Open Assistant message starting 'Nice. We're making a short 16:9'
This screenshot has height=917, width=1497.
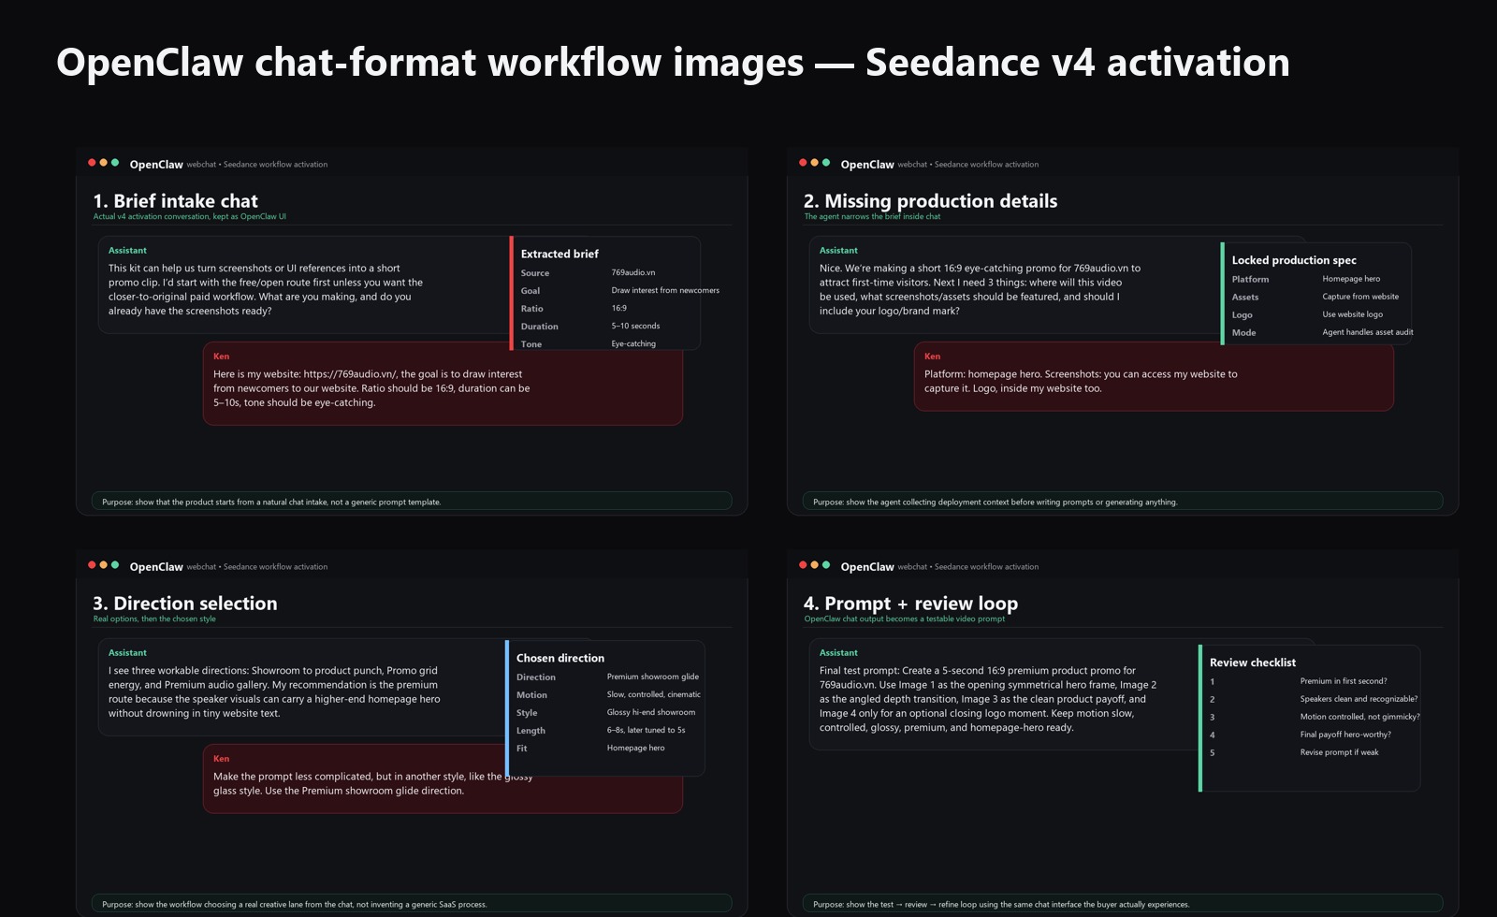pos(1015,284)
